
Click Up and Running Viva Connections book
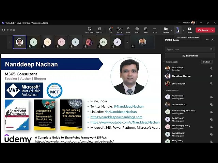pos(71,115)
